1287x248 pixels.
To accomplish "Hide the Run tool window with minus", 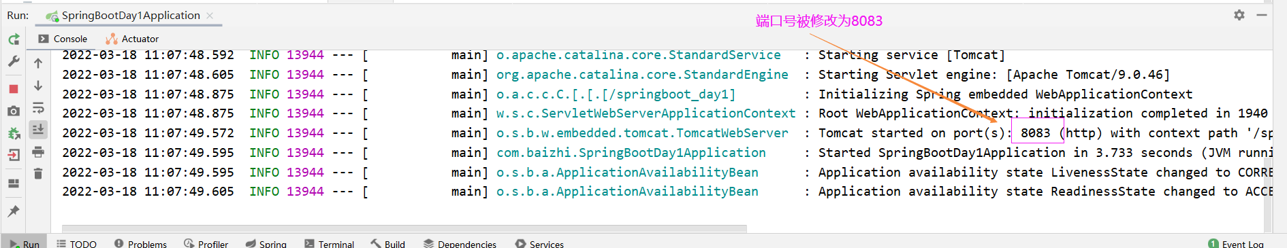I will click(1262, 15).
